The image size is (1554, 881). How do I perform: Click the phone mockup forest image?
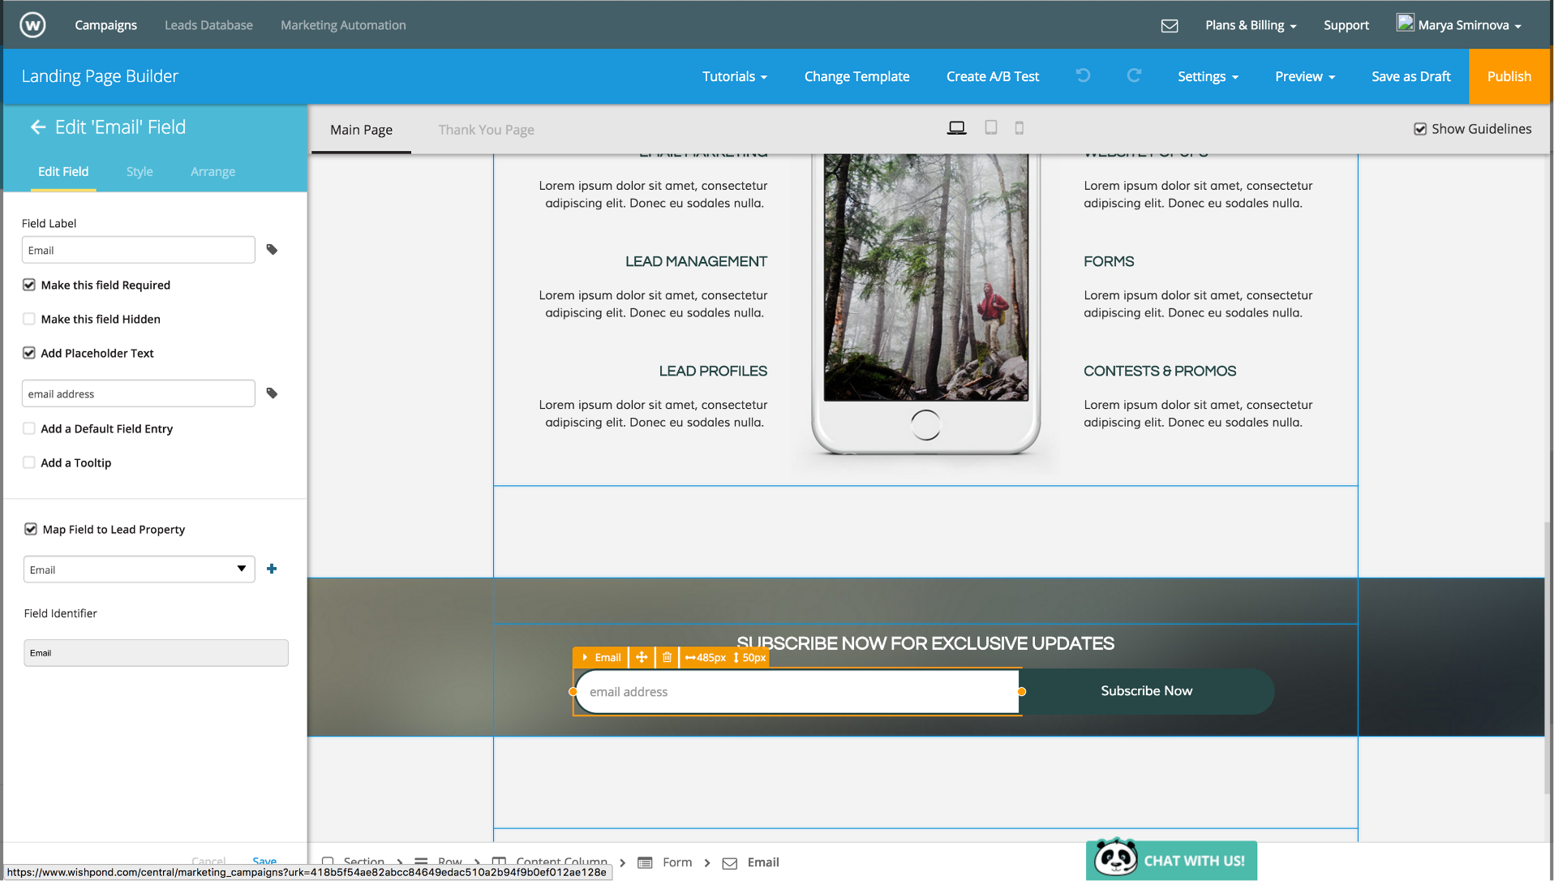[925, 276]
